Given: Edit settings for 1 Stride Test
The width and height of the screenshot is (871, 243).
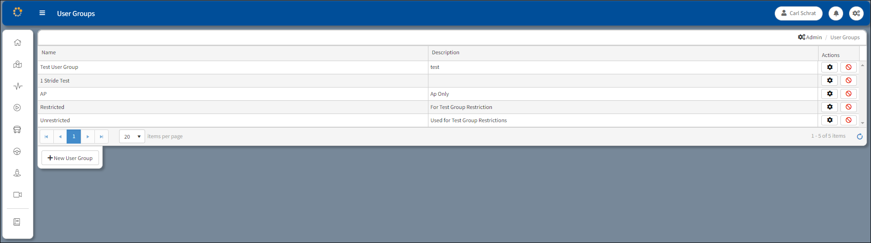Looking at the screenshot, I should (x=829, y=80).
